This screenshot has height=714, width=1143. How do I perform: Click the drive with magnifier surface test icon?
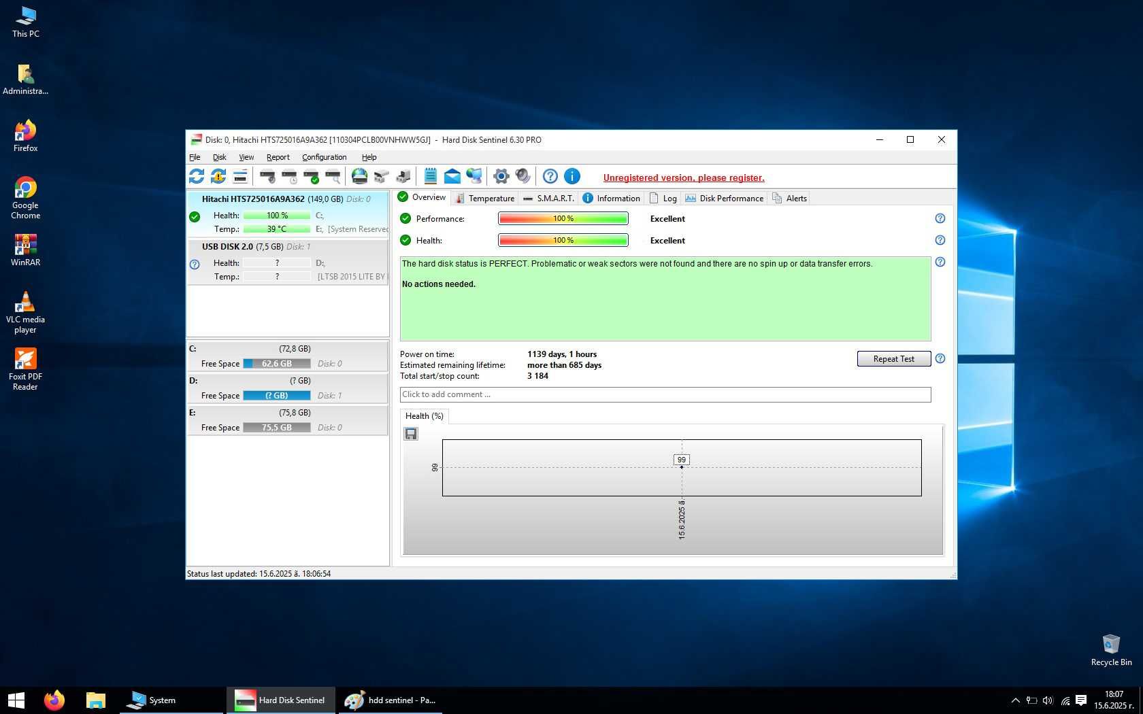point(333,177)
